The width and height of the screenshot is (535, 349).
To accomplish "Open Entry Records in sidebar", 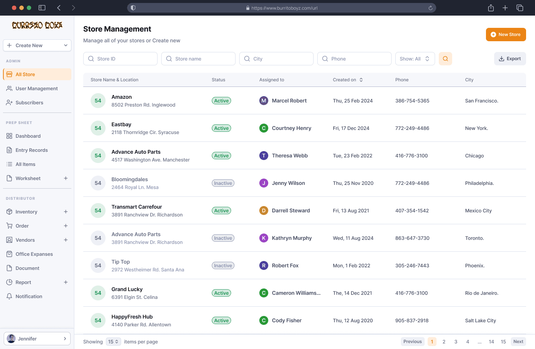I will coord(37,150).
